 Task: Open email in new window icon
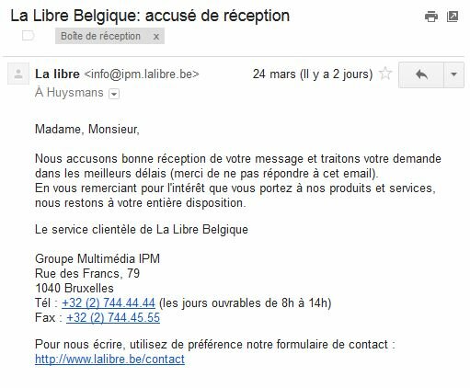pos(453,17)
